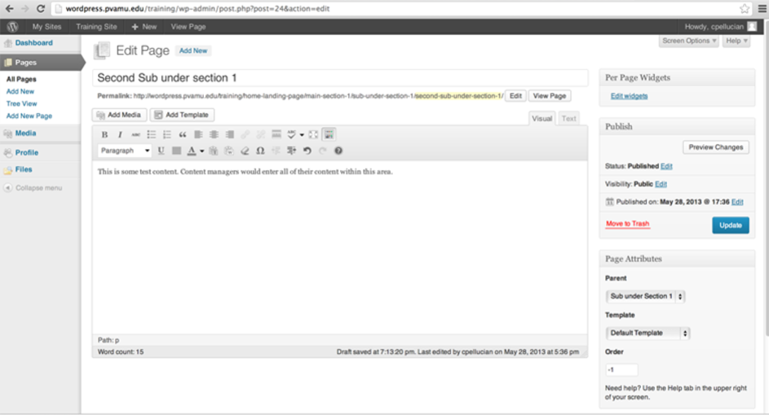Expand the Template selection dropdown
The height and width of the screenshot is (415, 769).
coord(649,333)
